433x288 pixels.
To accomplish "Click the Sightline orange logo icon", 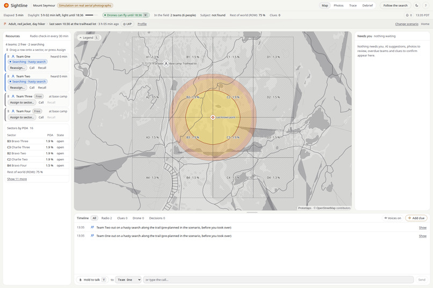I will coord(6,5).
